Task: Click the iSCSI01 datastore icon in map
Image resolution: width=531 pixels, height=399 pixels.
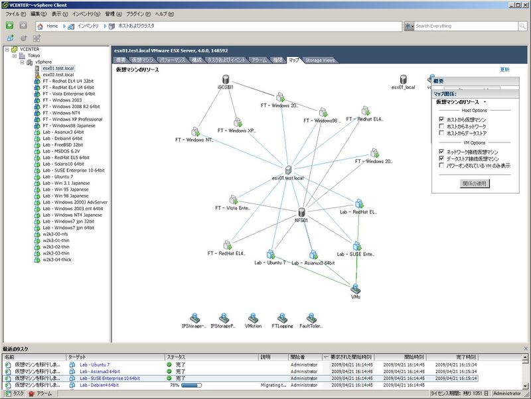Action: tap(226, 80)
